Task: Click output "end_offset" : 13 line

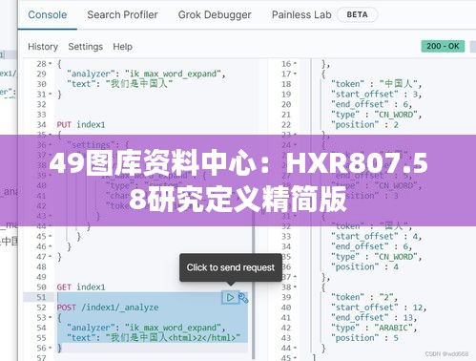Action: point(374,317)
